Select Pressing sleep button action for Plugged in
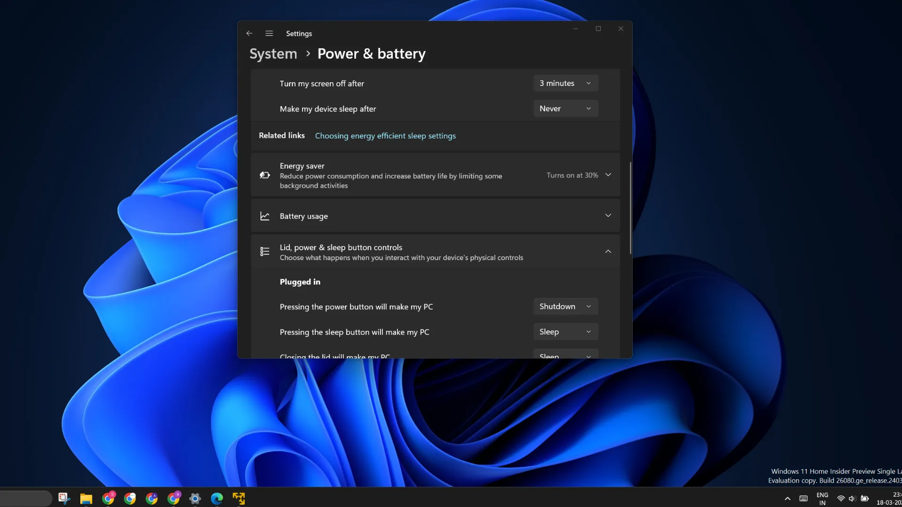Screen dimensions: 902x507 [x=564, y=331]
